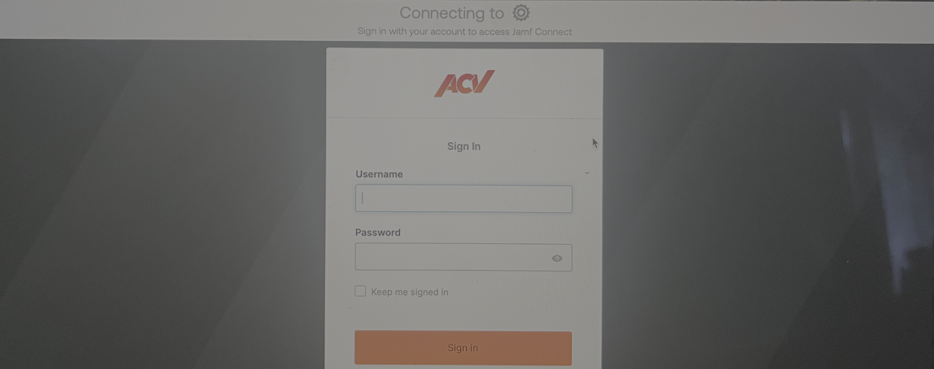The height and width of the screenshot is (369, 934).
Task: Show password using the eye icon
Action: pyautogui.click(x=557, y=258)
